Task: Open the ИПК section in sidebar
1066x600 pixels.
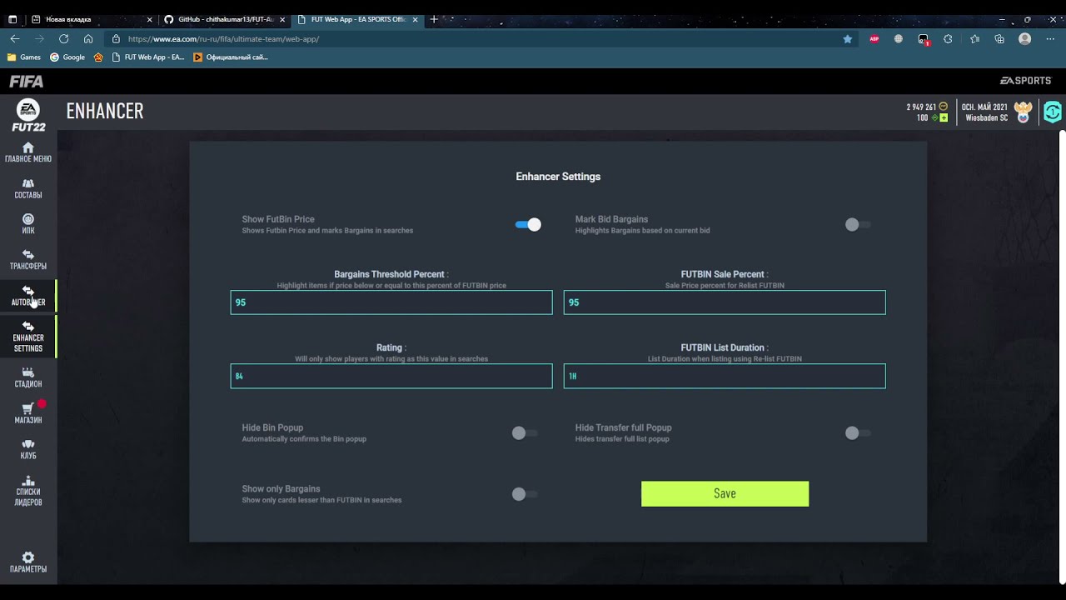Action: 28,224
